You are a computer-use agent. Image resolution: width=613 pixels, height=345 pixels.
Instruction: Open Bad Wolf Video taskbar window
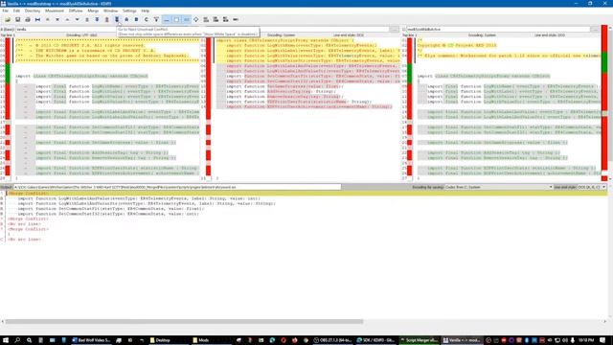(92, 340)
